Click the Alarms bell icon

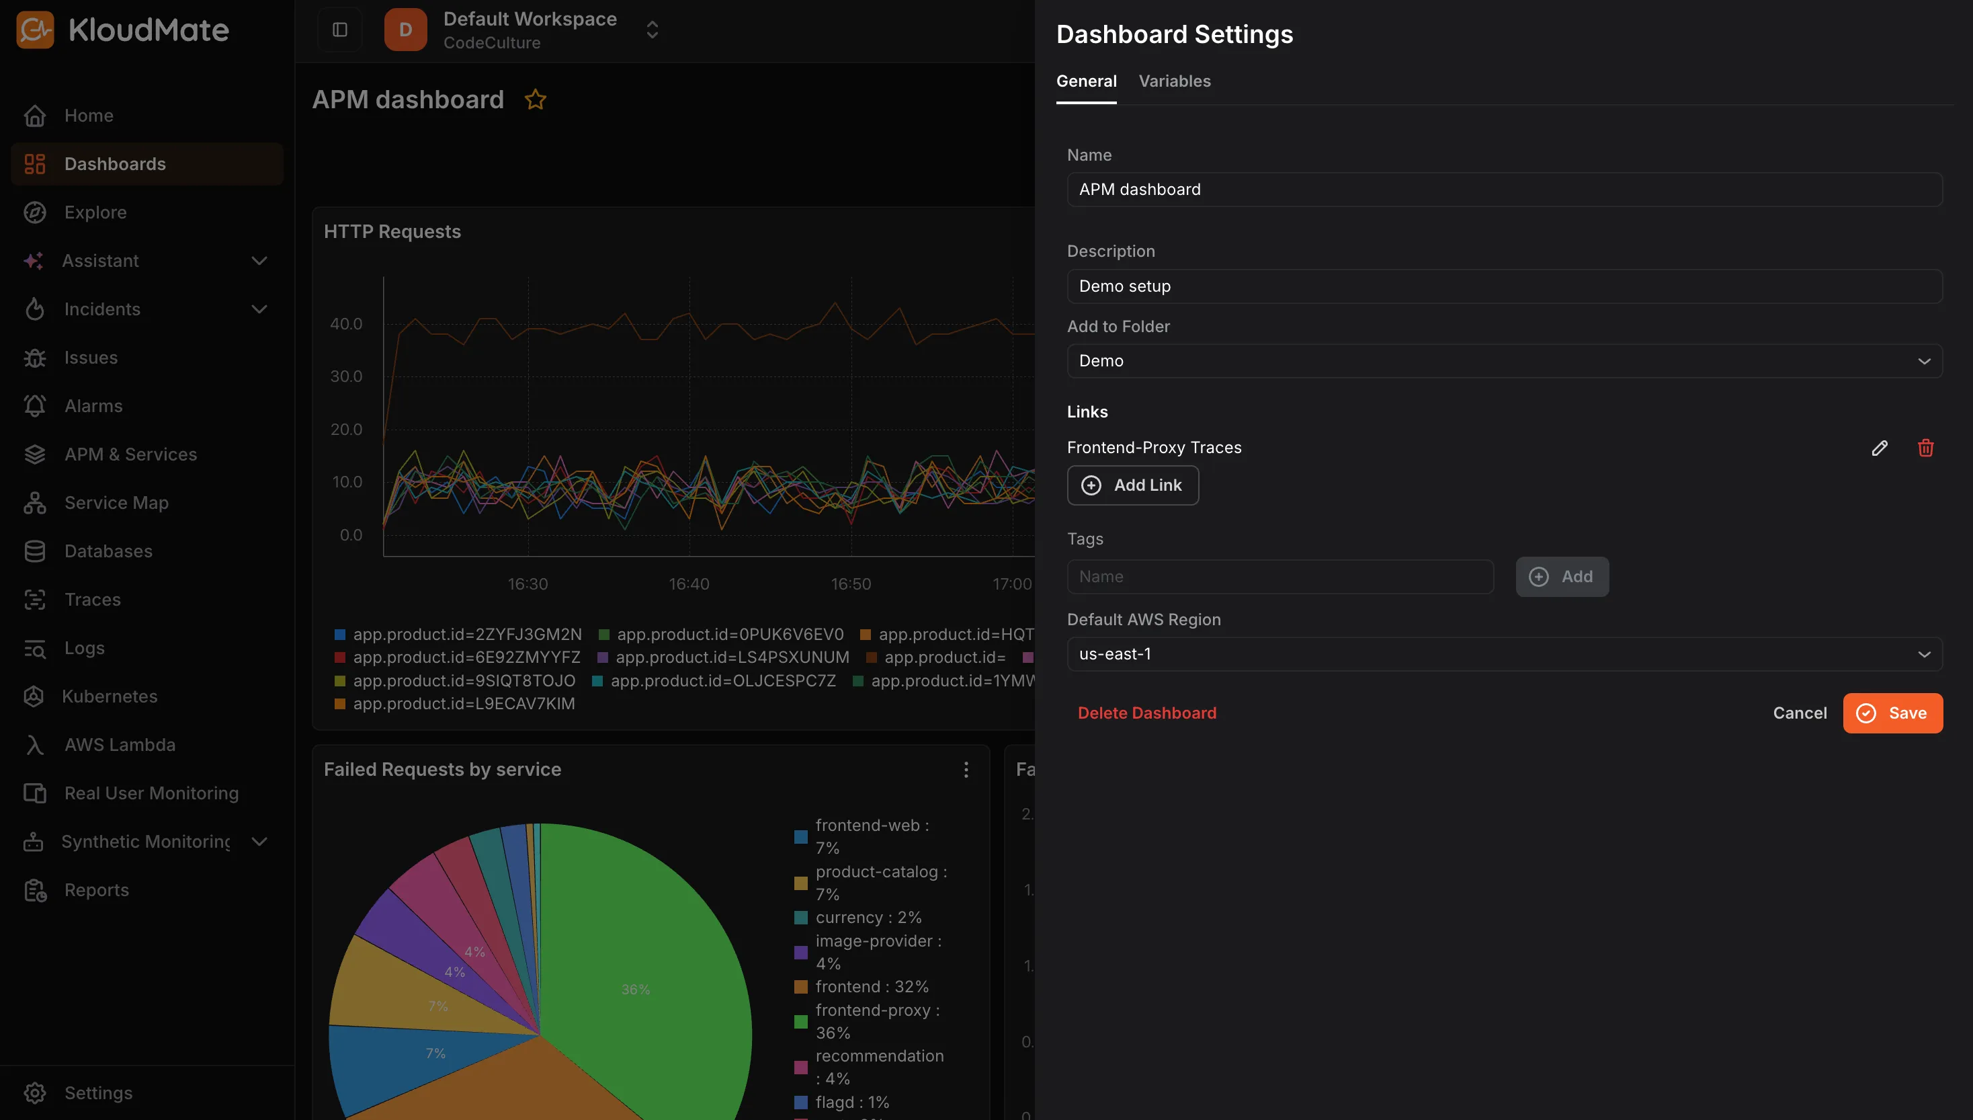click(34, 406)
